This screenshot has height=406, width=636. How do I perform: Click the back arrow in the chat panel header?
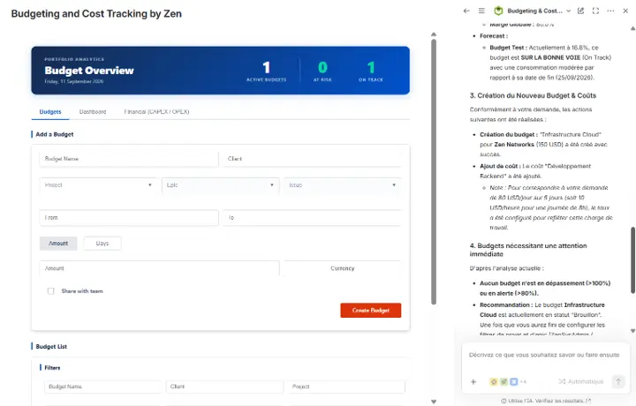(x=466, y=11)
